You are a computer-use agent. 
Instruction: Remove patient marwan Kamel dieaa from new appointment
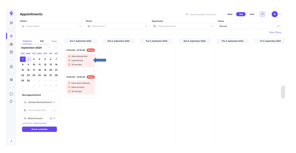pos(54,102)
